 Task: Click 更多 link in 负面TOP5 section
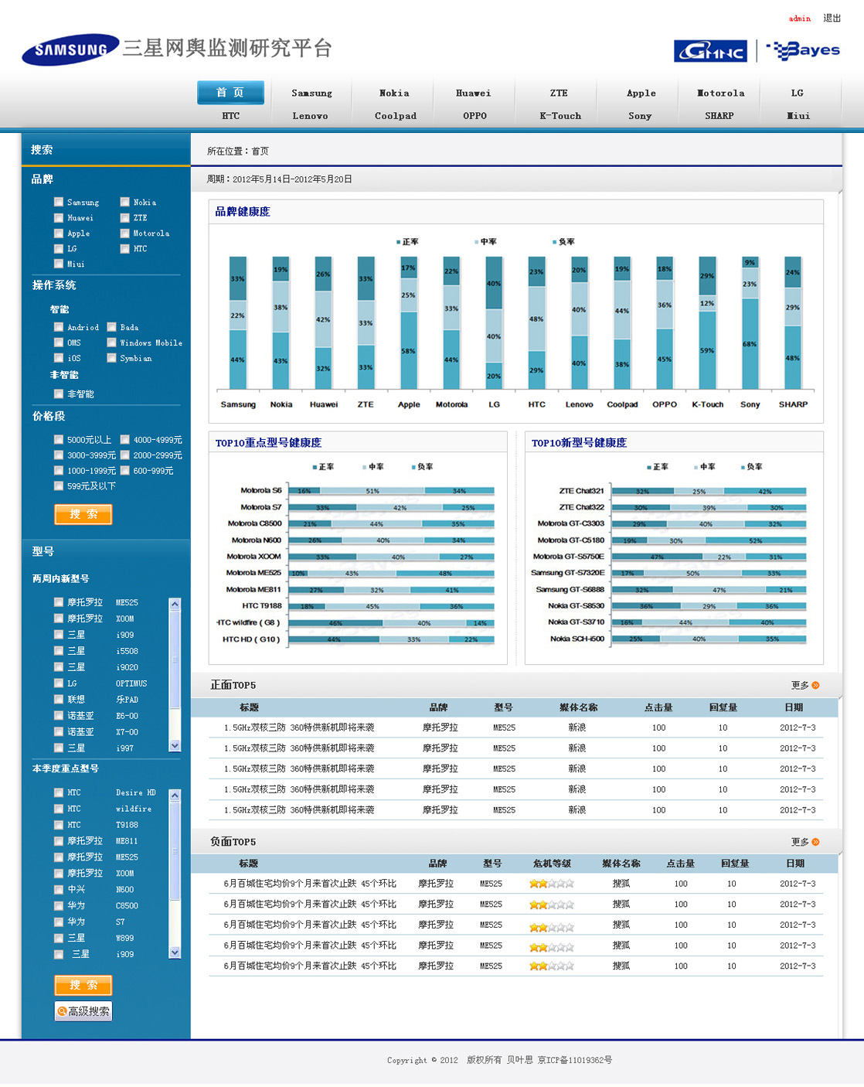tap(800, 842)
